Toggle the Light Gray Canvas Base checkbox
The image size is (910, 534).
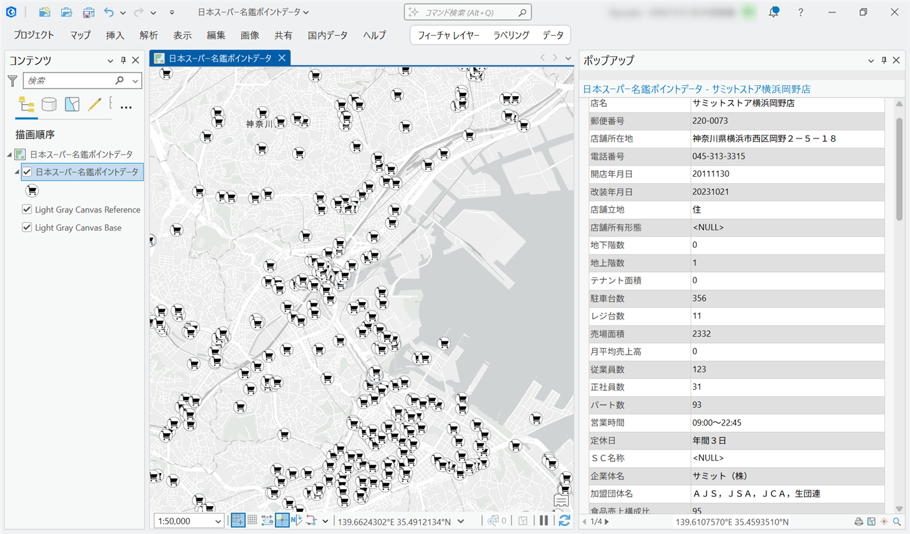27,227
